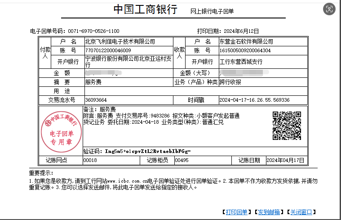Click 记账日期 value 2024年04月17日
This screenshot has height=220, width=341.
coord(285,160)
